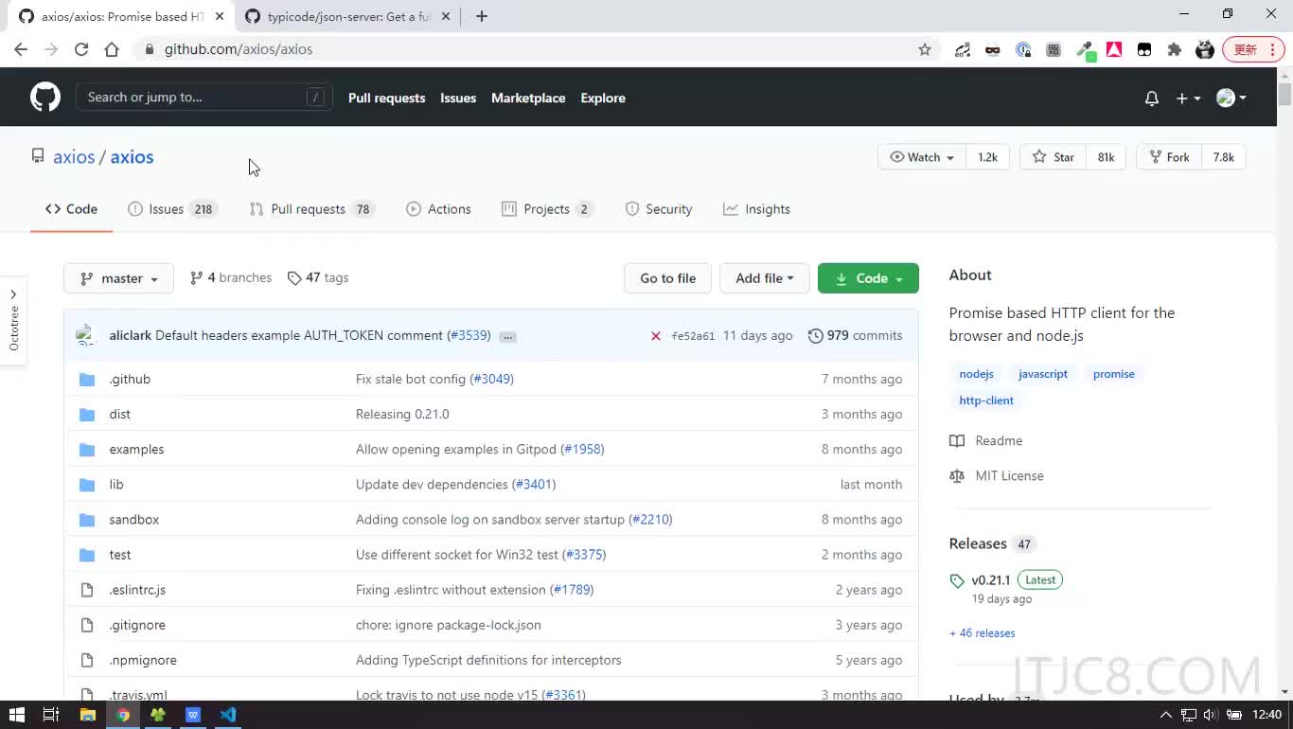Click the aliclark avatar thumbnail
This screenshot has width=1293, height=729.
[x=86, y=335]
